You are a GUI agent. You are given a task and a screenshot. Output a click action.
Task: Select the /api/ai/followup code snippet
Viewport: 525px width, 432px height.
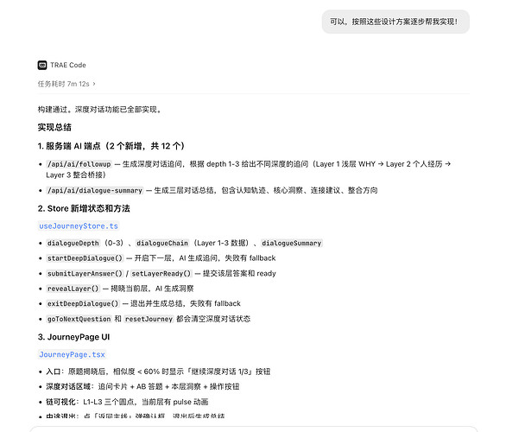click(x=79, y=164)
